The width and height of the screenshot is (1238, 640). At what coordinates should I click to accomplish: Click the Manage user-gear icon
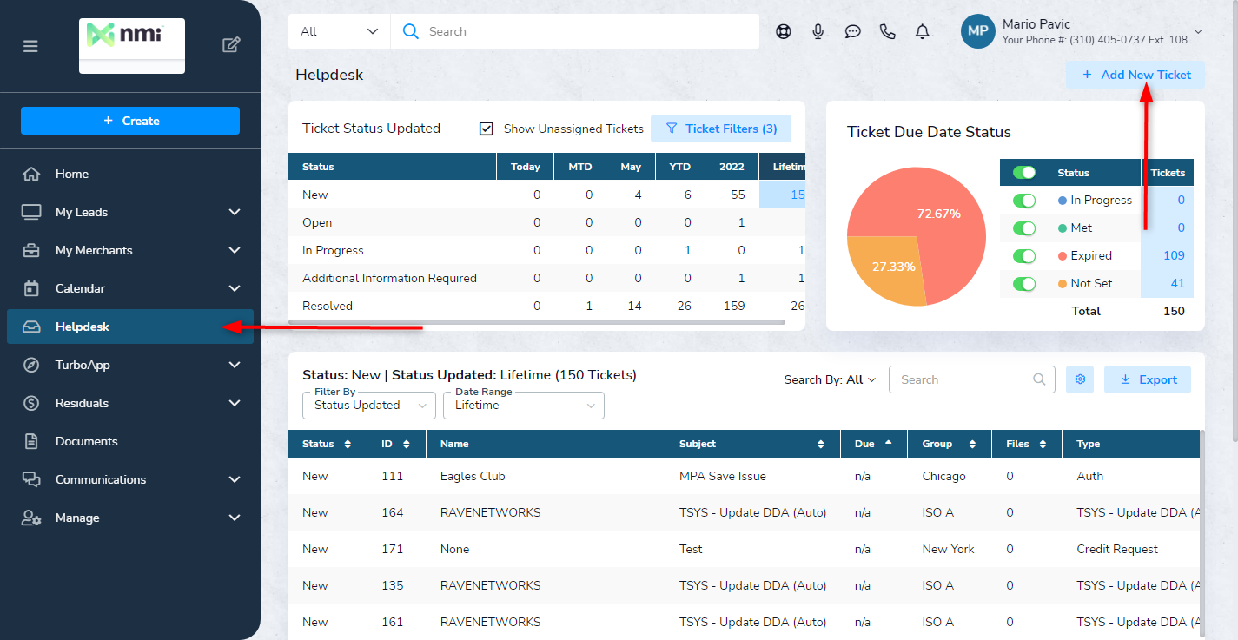pos(31,518)
